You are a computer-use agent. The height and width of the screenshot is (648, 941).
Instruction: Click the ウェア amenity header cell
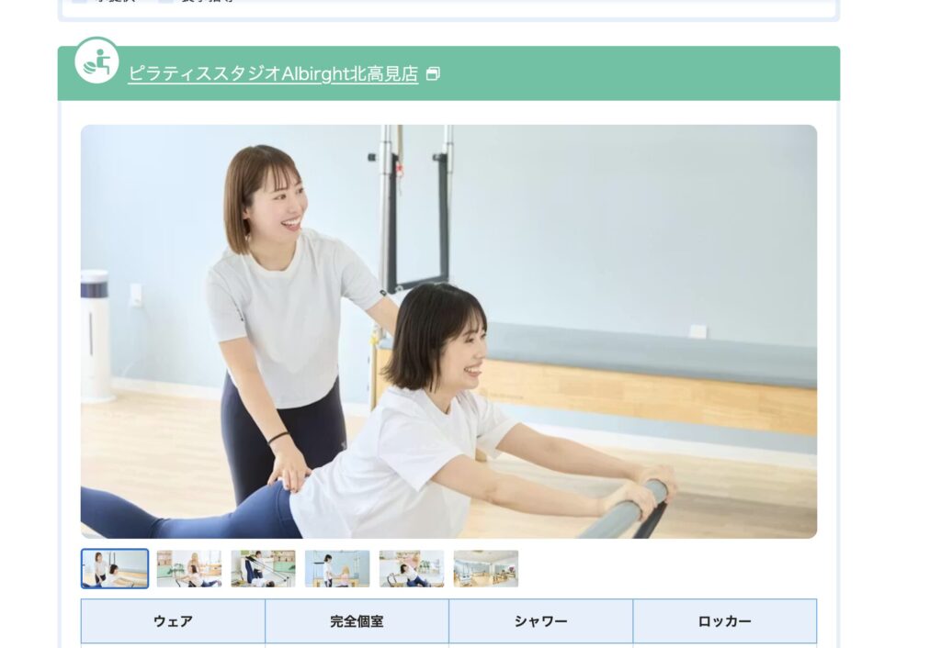click(x=174, y=620)
